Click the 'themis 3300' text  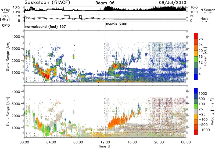click(x=117, y=24)
